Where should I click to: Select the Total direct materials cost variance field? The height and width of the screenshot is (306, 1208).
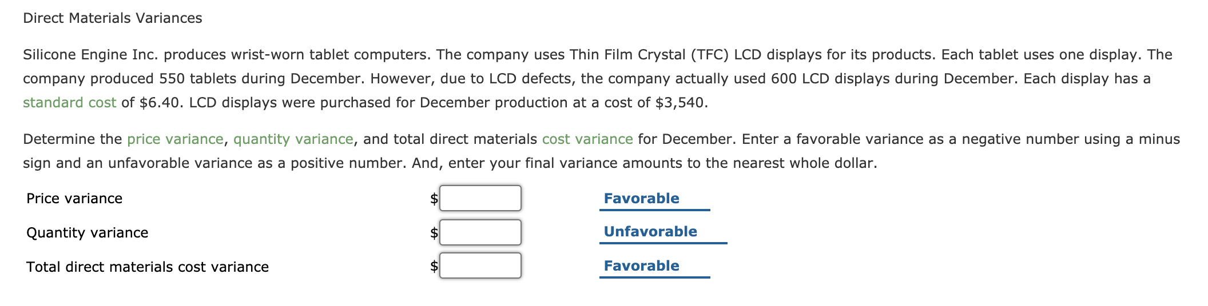(x=480, y=265)
